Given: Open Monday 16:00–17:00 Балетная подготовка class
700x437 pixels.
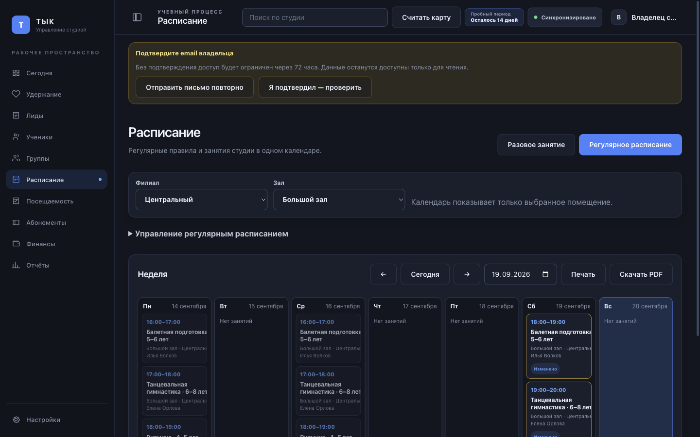Looking at the screenshot, I should coord(175,338).
